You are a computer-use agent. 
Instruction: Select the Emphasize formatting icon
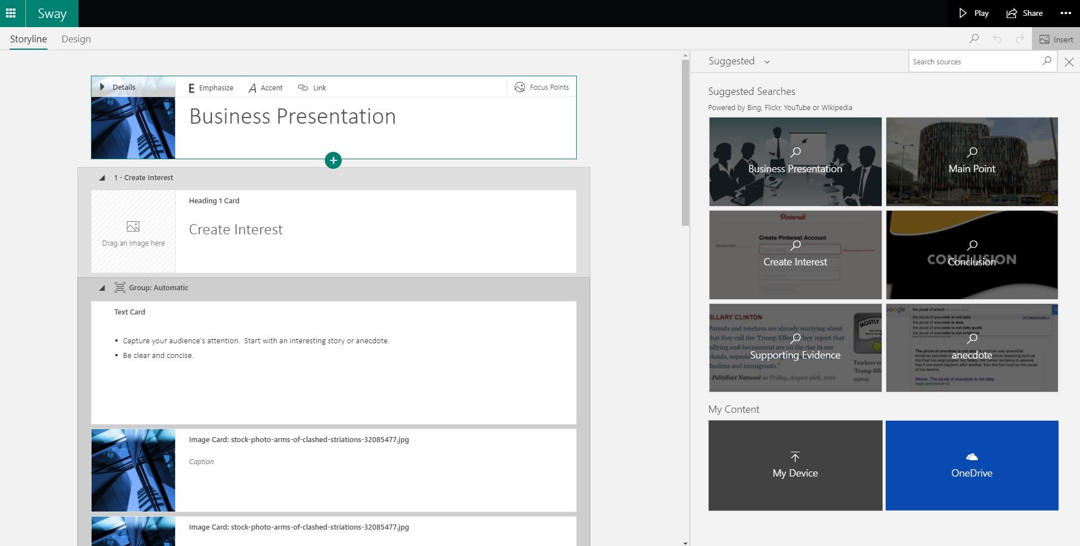(x=192, y=88)
